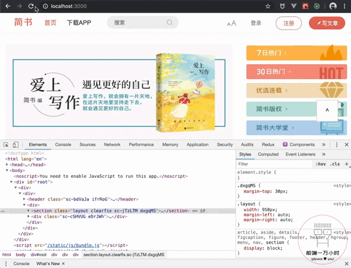Toggle the device toolbar icon
This screenshot has width=351, height=268.
(15, 145)
